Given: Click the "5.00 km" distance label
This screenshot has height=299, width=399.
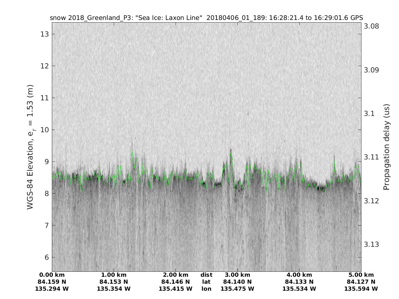Looking at the screenshot, I should (x=361, y=275).
